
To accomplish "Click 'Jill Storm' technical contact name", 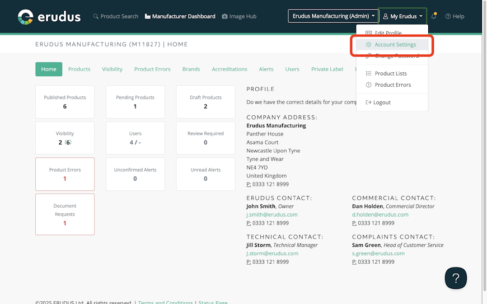I will click(259, 245).
